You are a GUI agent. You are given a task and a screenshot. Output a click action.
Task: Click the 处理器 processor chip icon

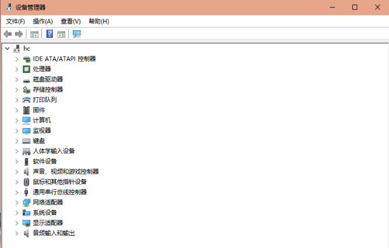(26, 69)
